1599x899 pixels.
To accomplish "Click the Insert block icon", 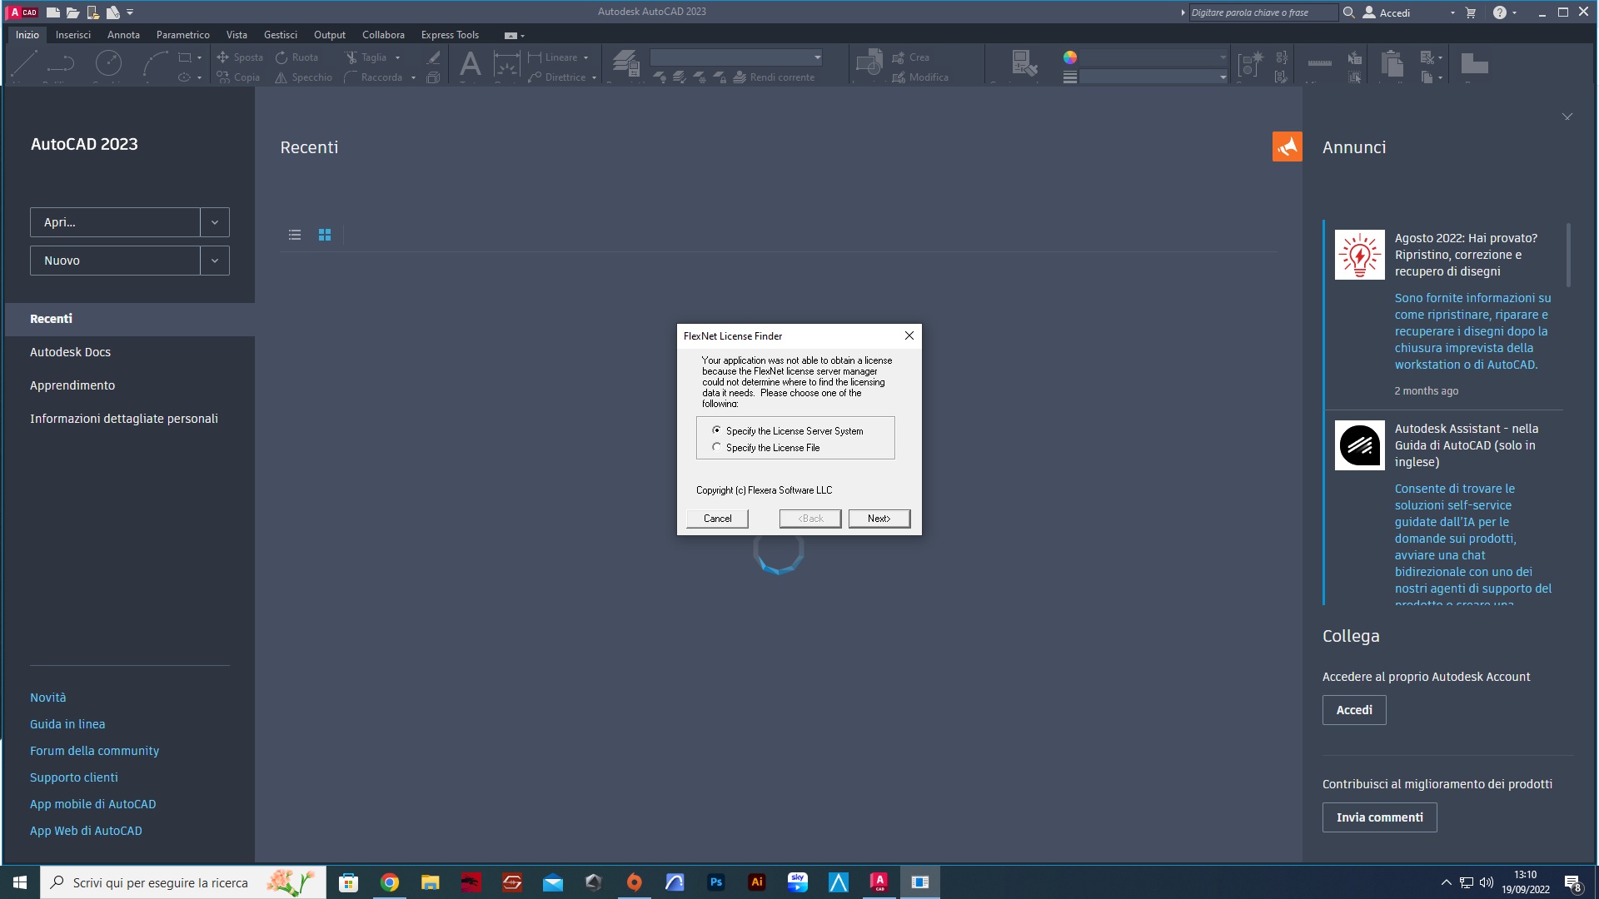I will (x=869, y=63).
